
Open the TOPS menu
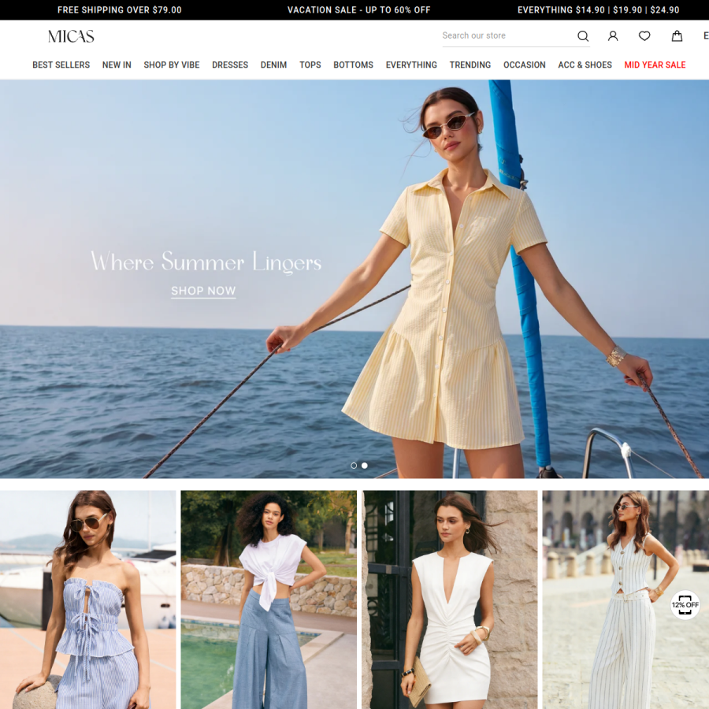(310, 65)
